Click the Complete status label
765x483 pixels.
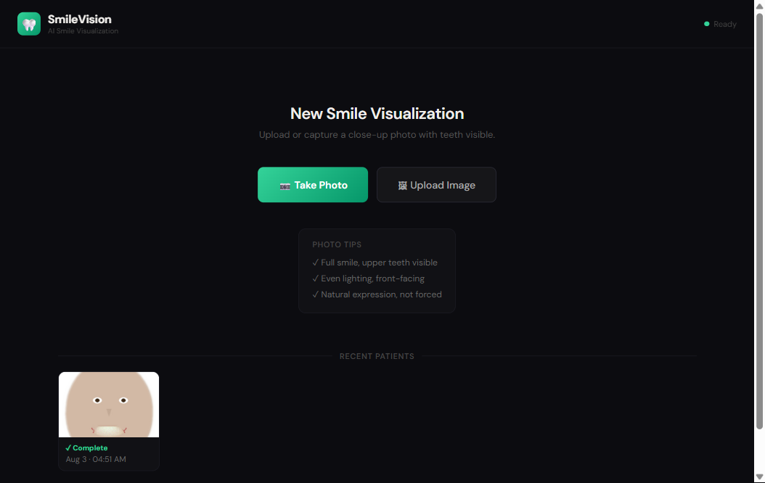86,448
